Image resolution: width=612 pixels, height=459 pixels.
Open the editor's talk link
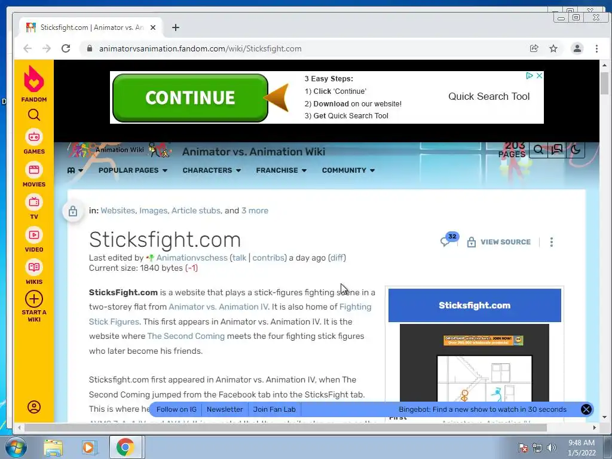coord(239,258)
